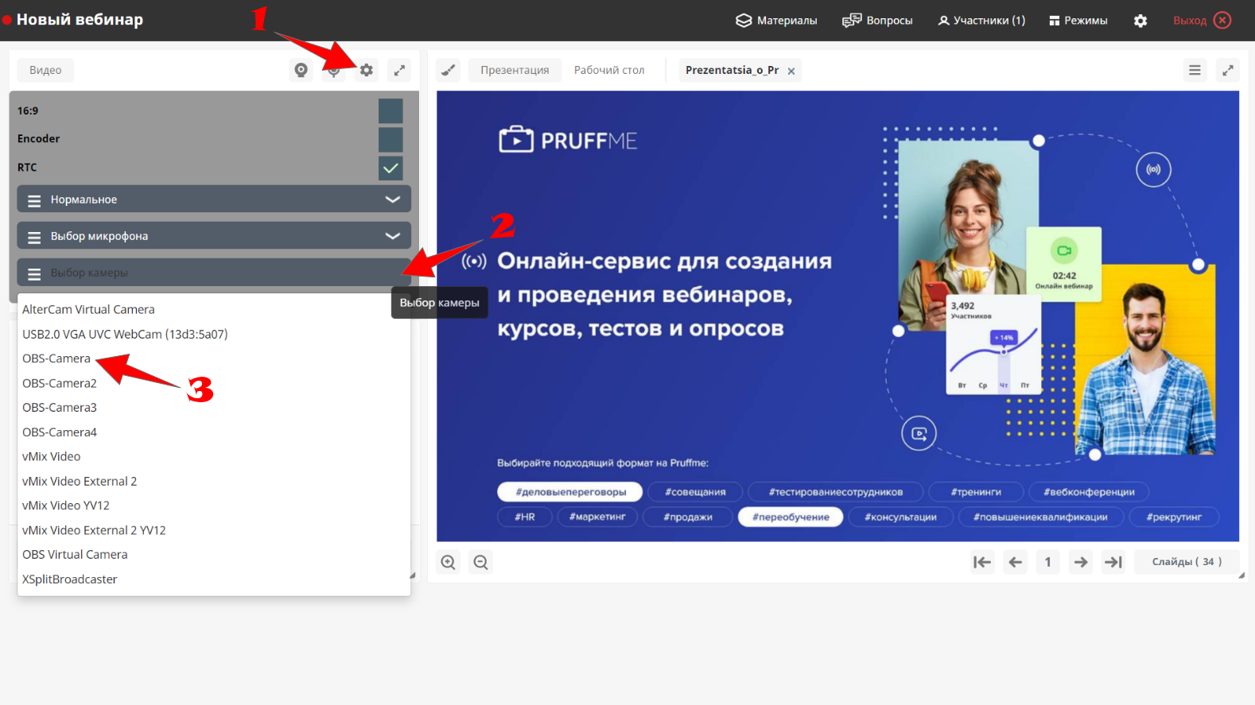
Task: Select OBS-Camera2 option
Action: pos(214,383)
